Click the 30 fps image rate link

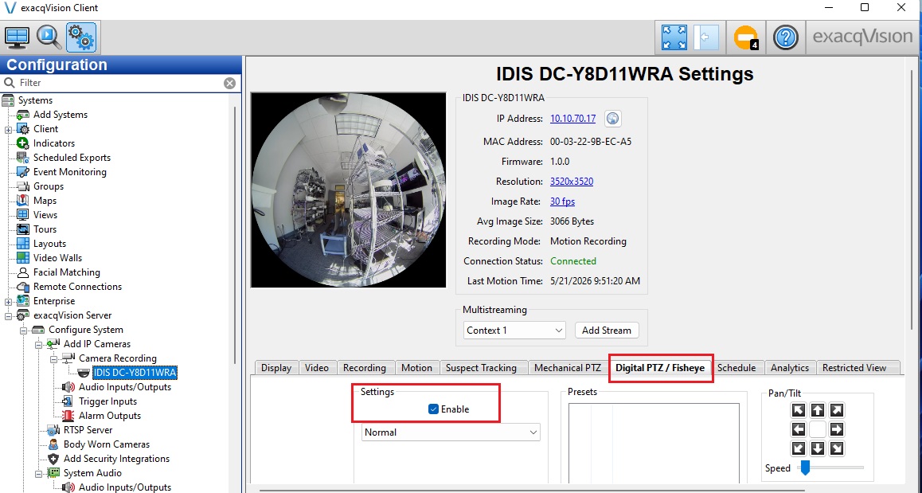coord(563,202)
